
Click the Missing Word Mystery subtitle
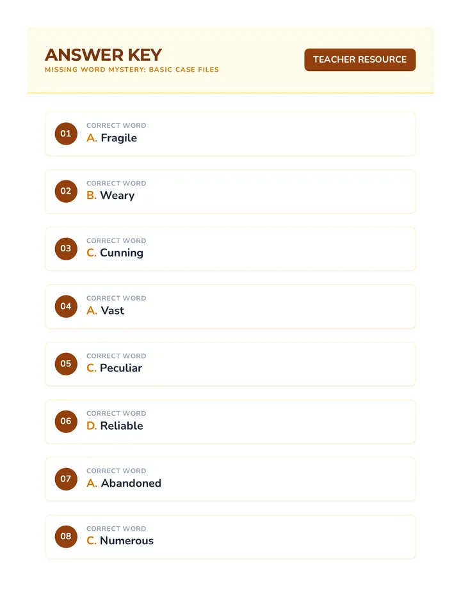pos(132,70)
